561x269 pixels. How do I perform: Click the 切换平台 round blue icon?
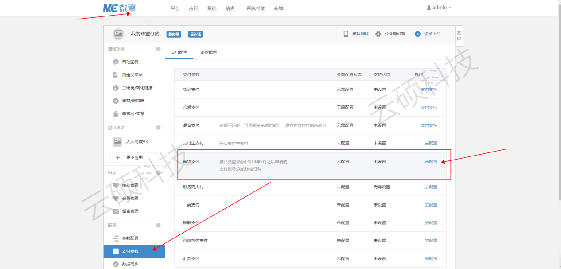click(417, 34)
